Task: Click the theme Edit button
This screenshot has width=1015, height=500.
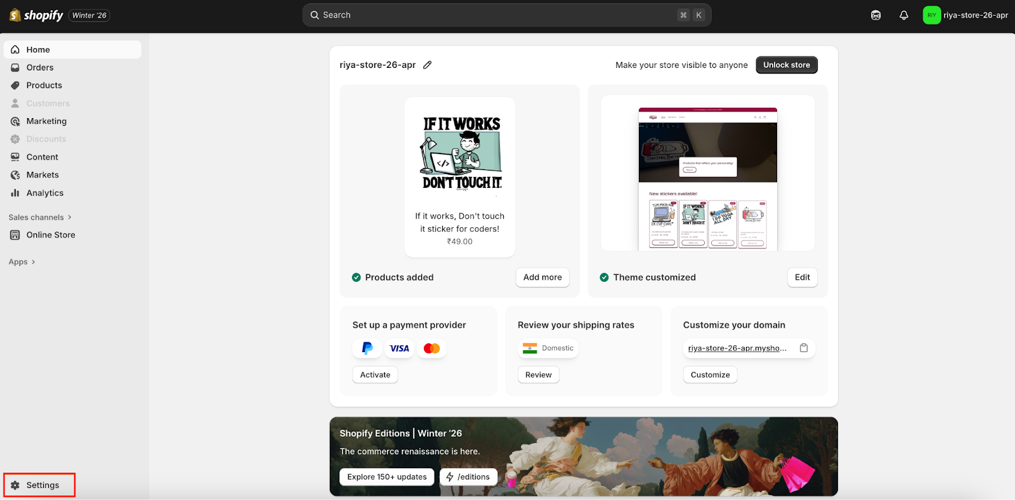Action: [802, 277]
